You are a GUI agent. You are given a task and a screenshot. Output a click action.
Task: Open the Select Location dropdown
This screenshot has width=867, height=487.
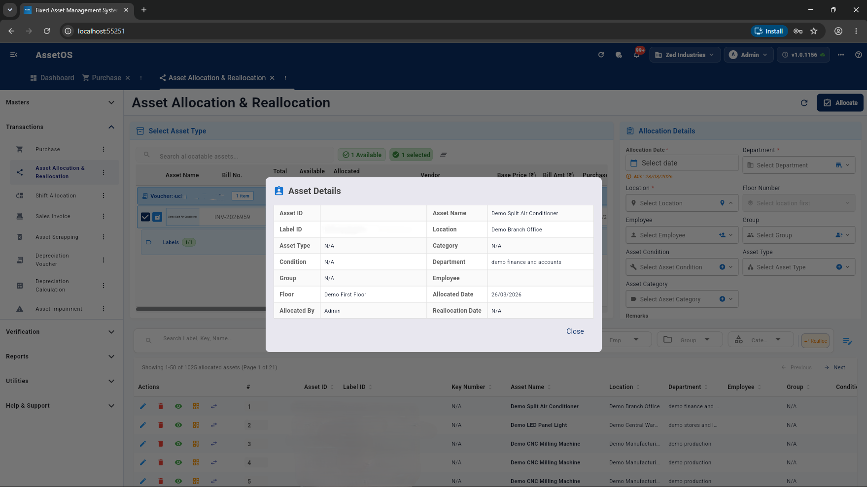682,203
